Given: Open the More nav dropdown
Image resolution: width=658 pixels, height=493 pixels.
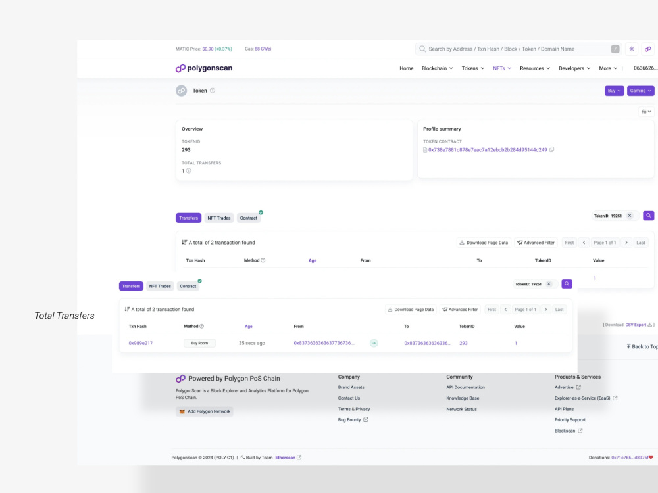Looking at the screenshot, I should coord(608,68).
